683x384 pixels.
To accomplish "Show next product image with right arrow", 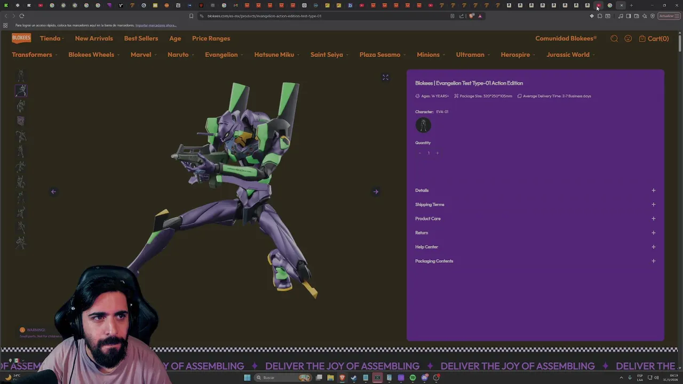I will (x=376, y=191).
